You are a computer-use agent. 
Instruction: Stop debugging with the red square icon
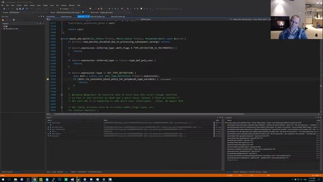point(98,9)
